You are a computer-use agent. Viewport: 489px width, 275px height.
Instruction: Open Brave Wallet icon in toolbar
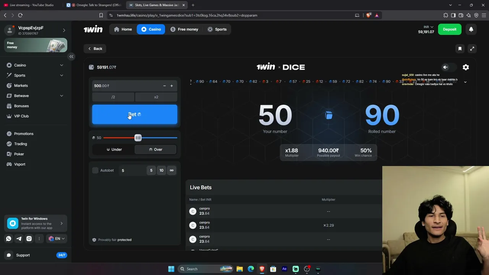(x=461, y=15)
